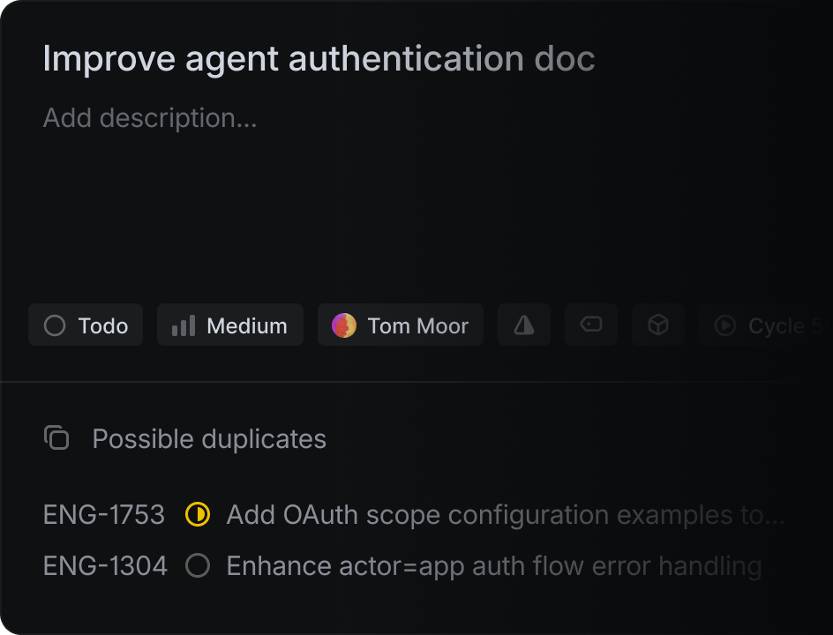Click the 'Add description...' field
Image resolution: width=833 pixels, height=635 pixels.
(150, 118)
